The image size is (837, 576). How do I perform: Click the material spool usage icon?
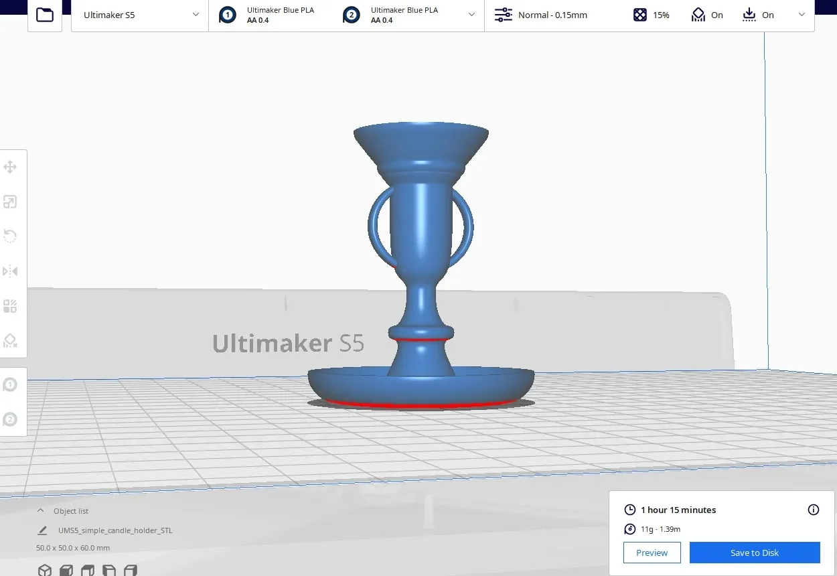click(629, 529)
